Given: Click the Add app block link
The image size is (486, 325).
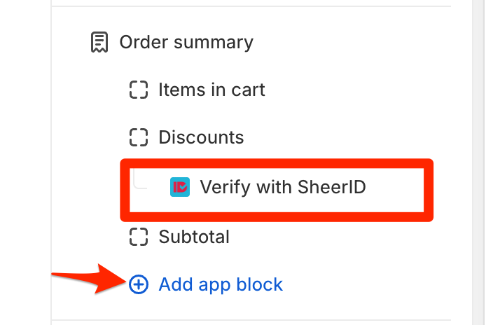Looking at the screenshot, I should (221, 284).
